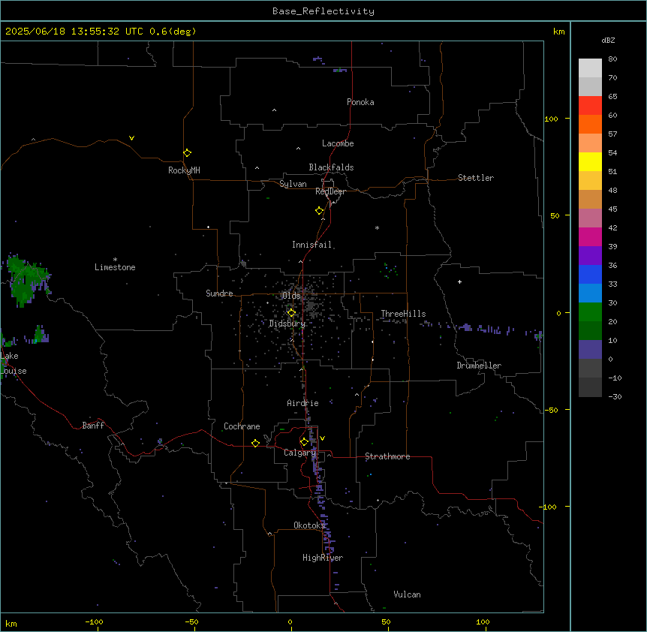Click the Okotoks label
This screenshot has height=632, width=647.
(309, 525)
